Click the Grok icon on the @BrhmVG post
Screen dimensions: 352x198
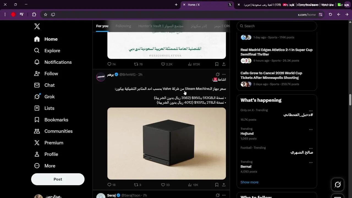tap(218, 75)
